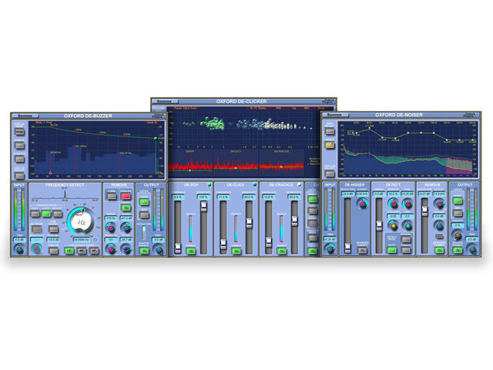Select De-Noiser's green Auto detect mode
493x370 pixels.
point(392,251)
